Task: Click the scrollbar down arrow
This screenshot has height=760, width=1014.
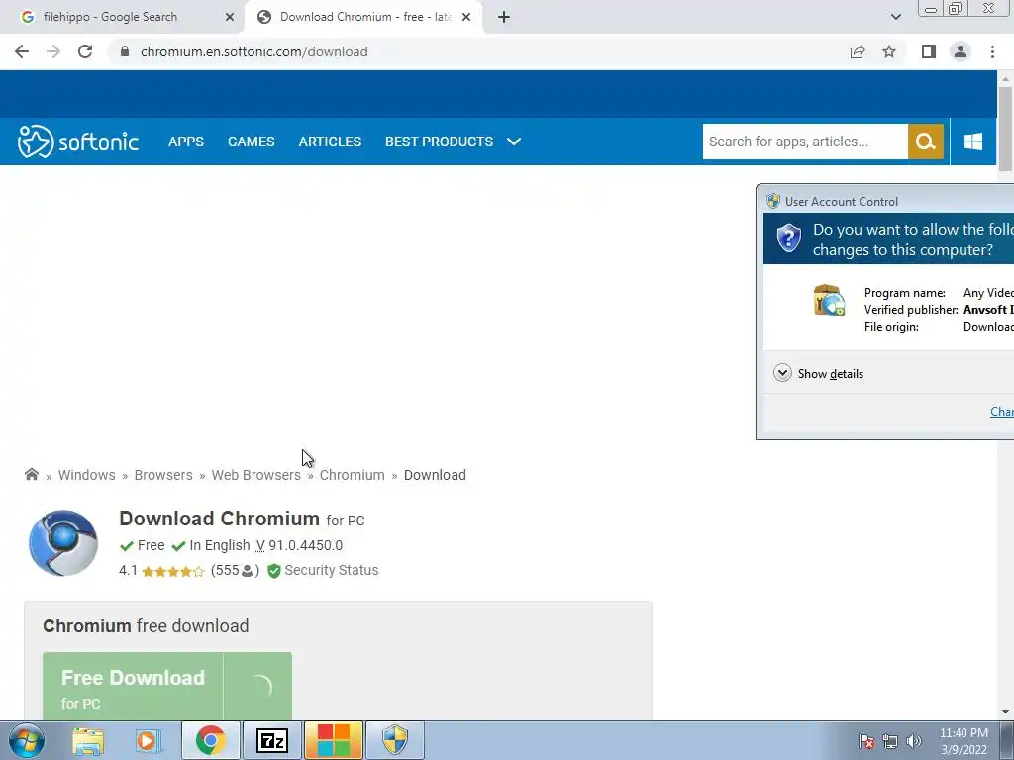Action: 1005,712
